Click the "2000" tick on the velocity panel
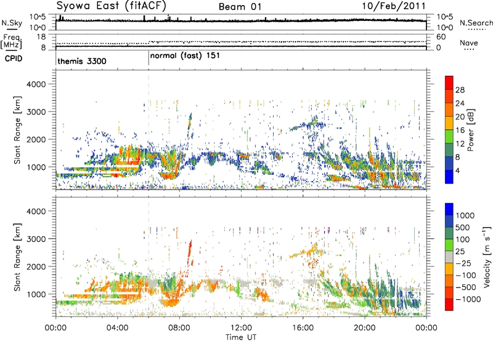493x341 pixels. 36,267
